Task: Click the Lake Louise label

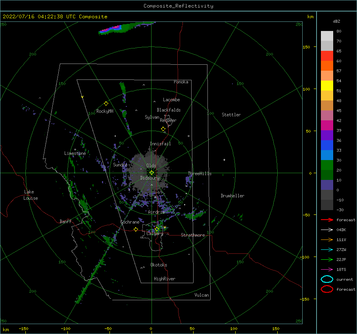Action: click(x=31, y=195)
